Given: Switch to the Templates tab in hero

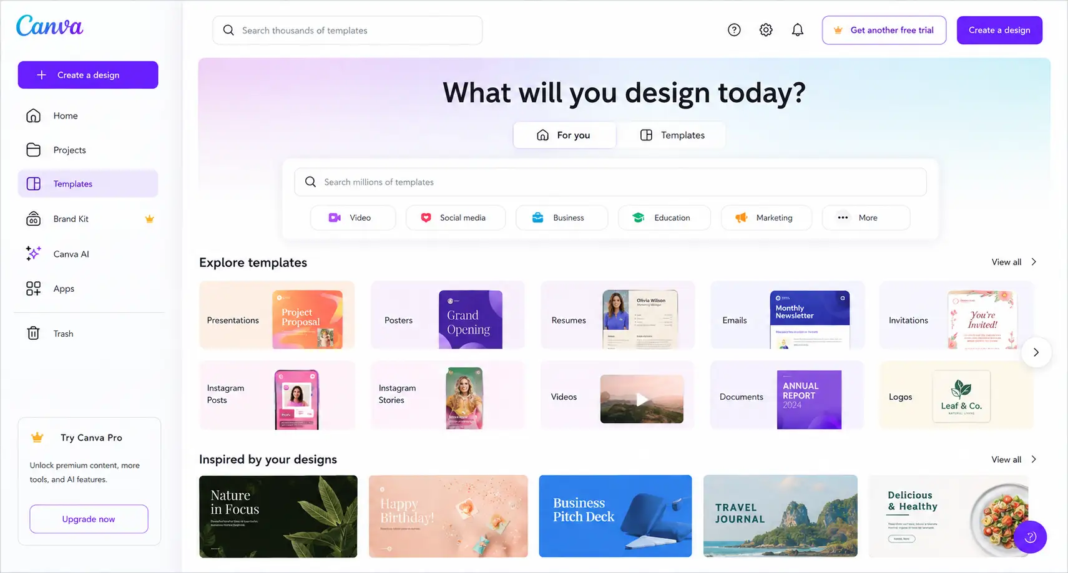Looking at the screenshot, I should pos(672,135).
